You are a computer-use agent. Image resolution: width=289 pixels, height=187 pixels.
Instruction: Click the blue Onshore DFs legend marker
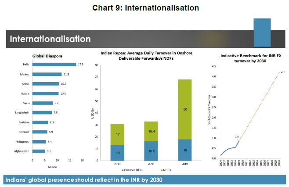(x=123, y=169)
